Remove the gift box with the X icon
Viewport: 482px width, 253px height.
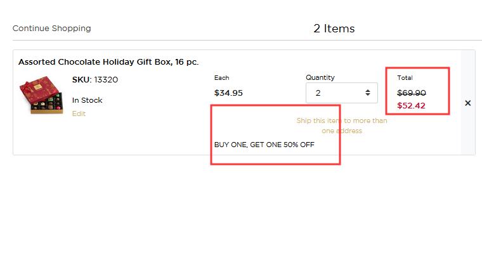tap(467, 103)
